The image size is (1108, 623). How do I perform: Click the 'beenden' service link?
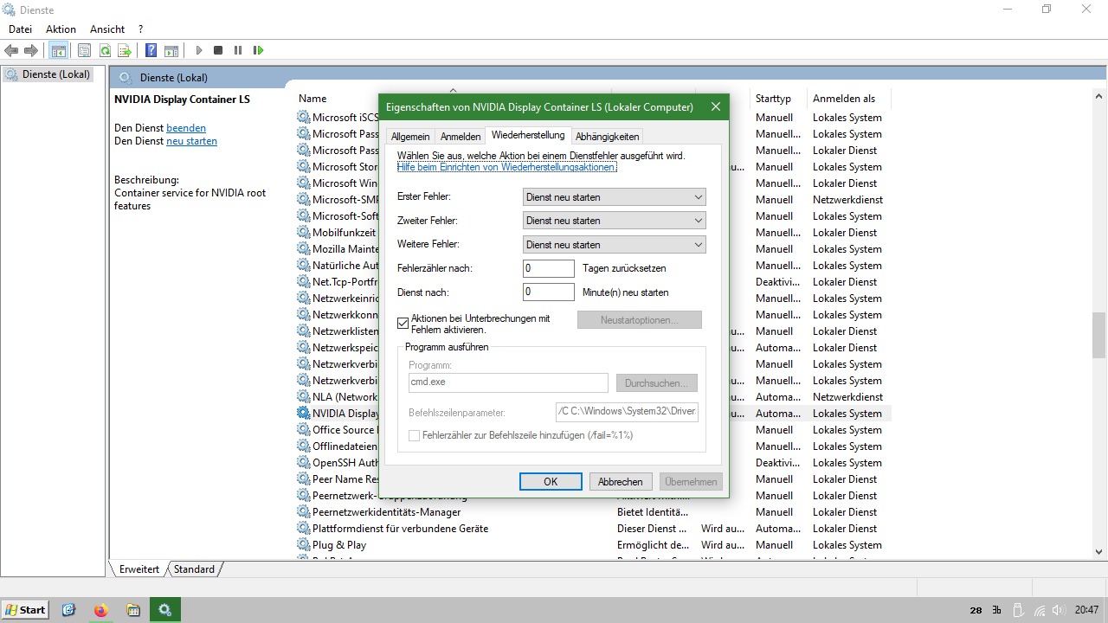click(186, 128)
